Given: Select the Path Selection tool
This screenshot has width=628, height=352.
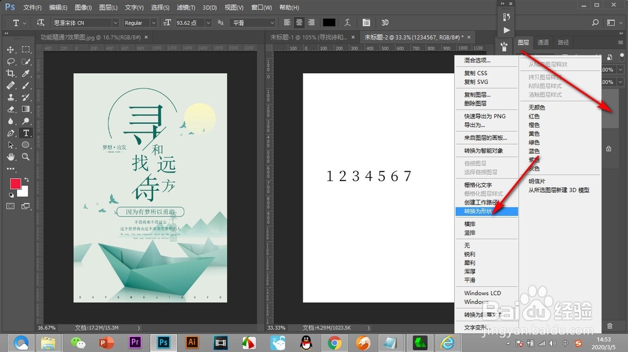Looking at the screenshot, I should point(11,145).
